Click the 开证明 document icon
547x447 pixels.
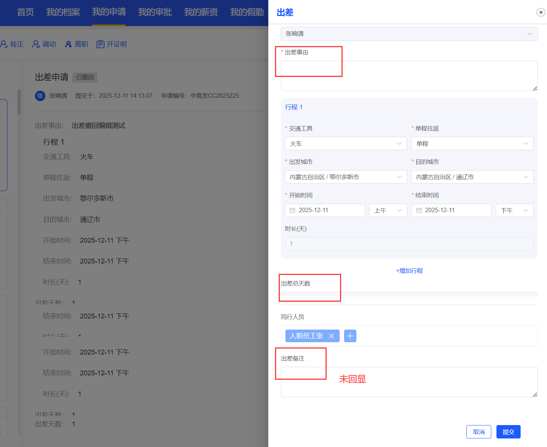click(x=100, y=44)
